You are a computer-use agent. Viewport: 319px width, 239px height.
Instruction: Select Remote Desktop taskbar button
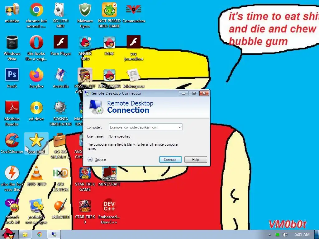pos(54,235)
